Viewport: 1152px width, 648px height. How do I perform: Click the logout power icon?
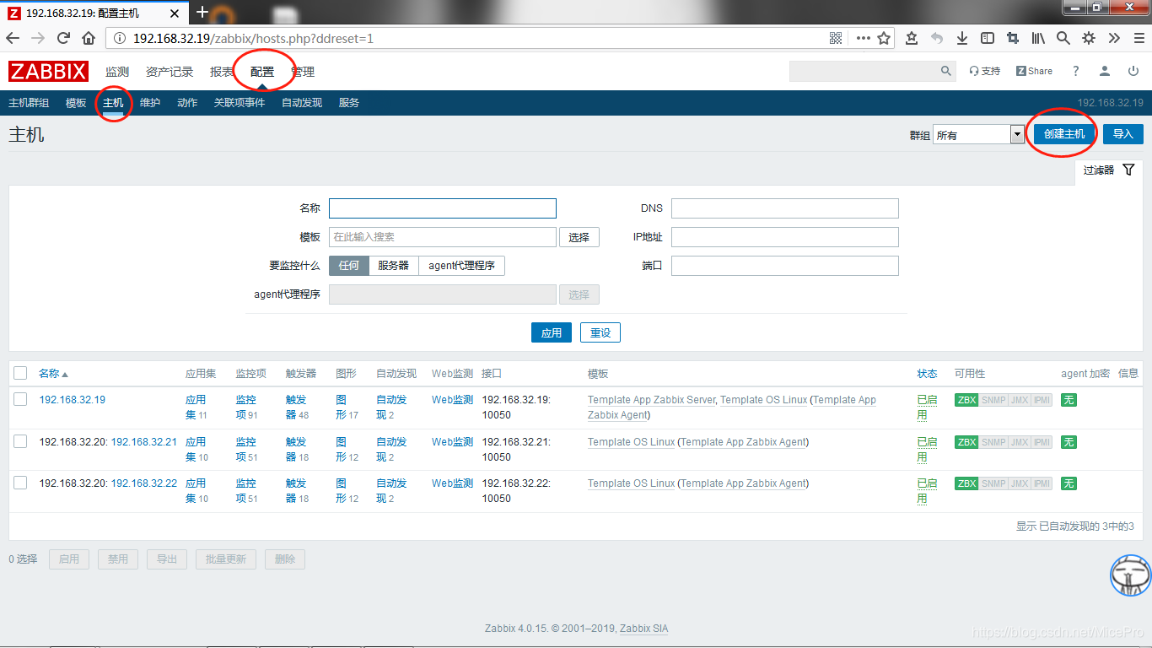click(1133, 71)
